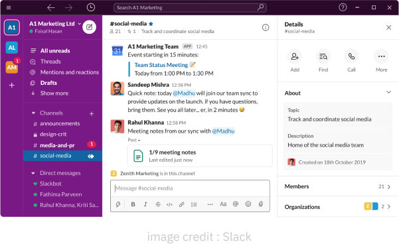399x246 pixels.
Task: Click the Message #social-media input field
Action: pyautogui.click(x=190, y=188)
